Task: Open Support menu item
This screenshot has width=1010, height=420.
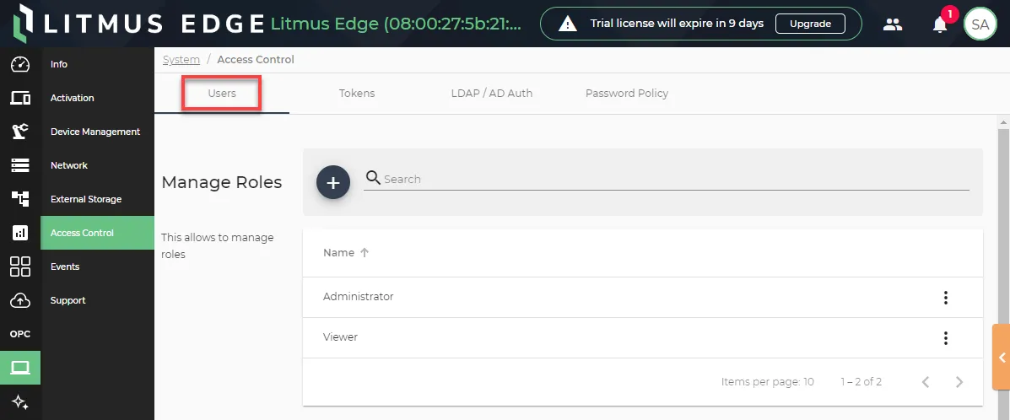Action: point(97,300)
